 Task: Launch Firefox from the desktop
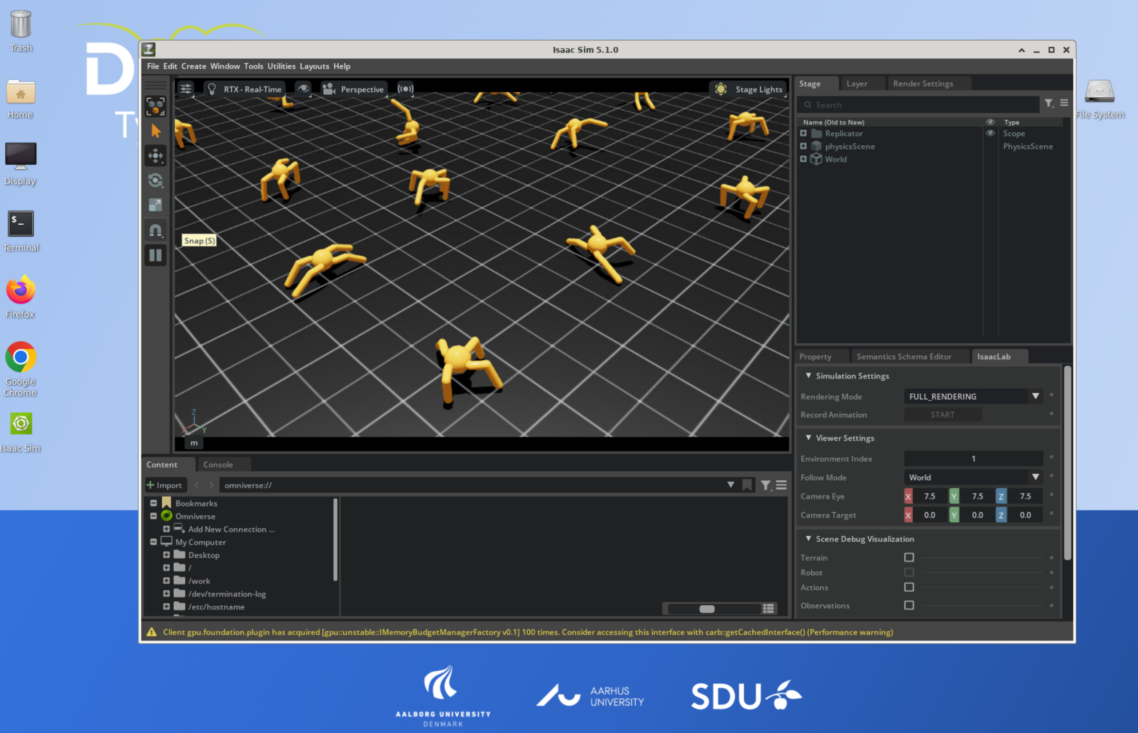20,291
